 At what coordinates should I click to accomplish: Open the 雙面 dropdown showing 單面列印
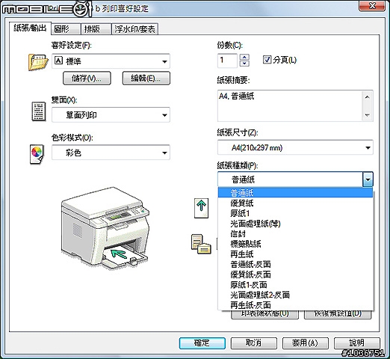(x=111, y=115)
